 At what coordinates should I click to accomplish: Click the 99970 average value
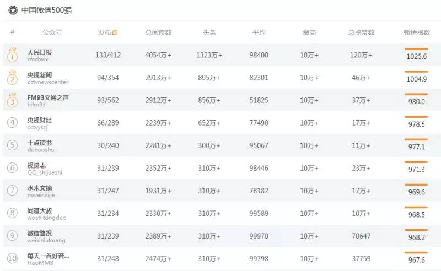259,236
